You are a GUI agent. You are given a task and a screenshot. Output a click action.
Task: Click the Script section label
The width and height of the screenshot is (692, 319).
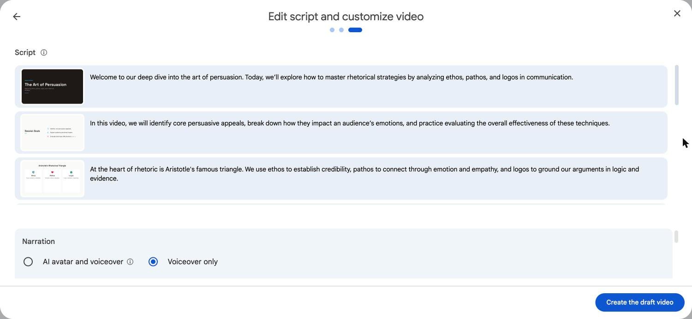[25, 52]
